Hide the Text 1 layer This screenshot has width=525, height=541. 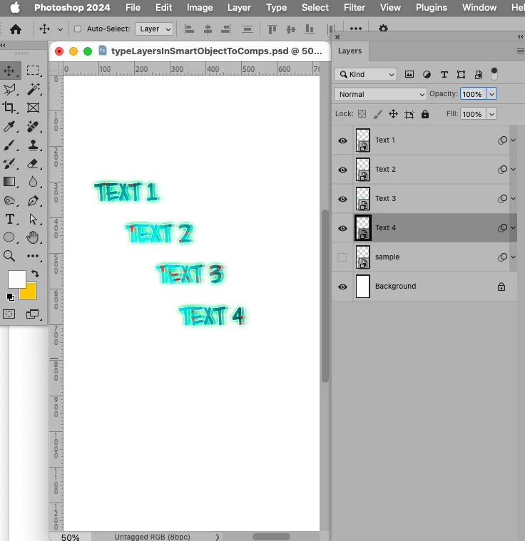[x=342, y=140]
